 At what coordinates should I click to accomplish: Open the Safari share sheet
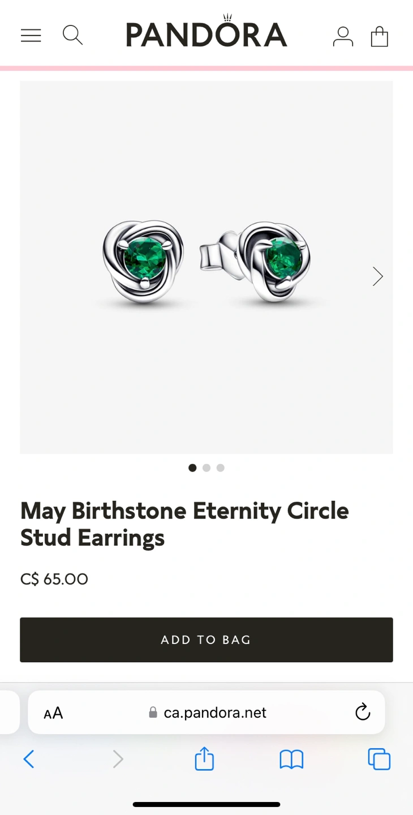(x=204, y=759)
